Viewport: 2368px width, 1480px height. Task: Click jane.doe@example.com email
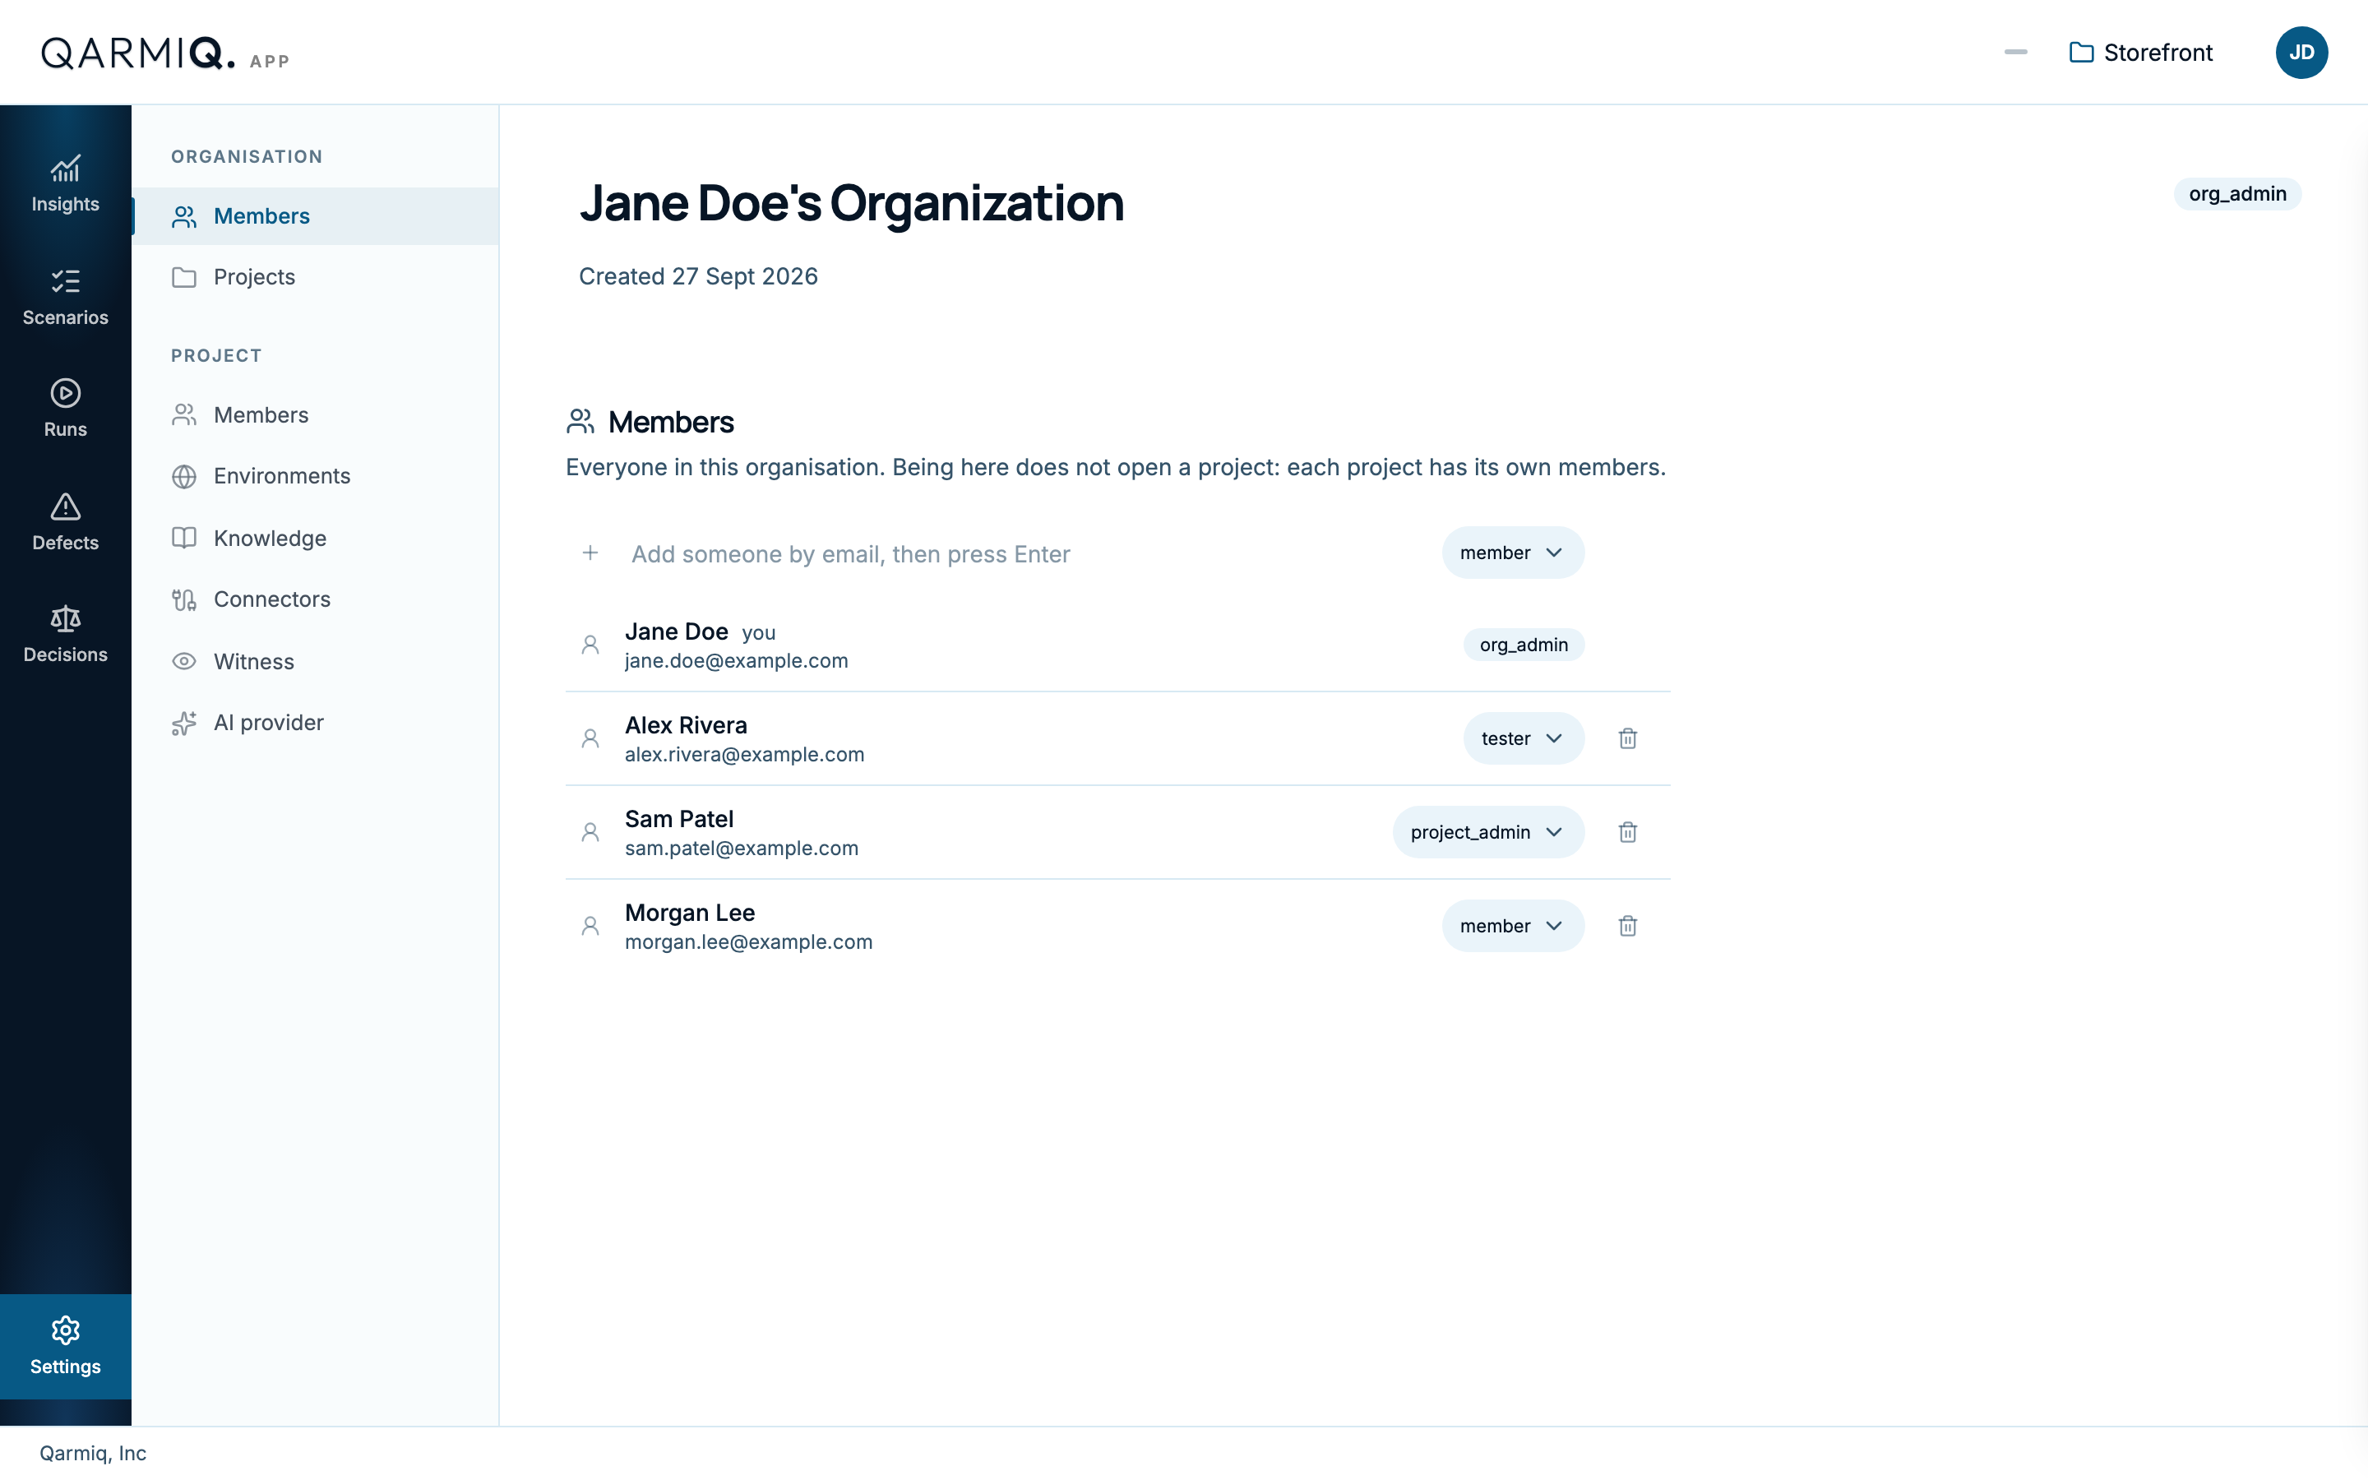[736, 661]
